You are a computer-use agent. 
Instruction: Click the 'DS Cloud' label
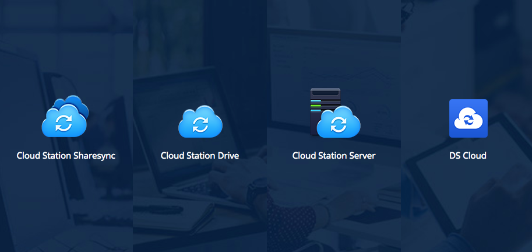coord(468,156)
